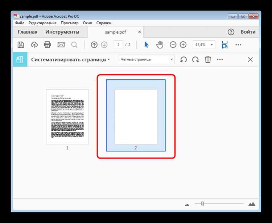Rotate selected page clockwise
Image resolution: width=272 pixels, height=223 pixels.
coord(195,60)
